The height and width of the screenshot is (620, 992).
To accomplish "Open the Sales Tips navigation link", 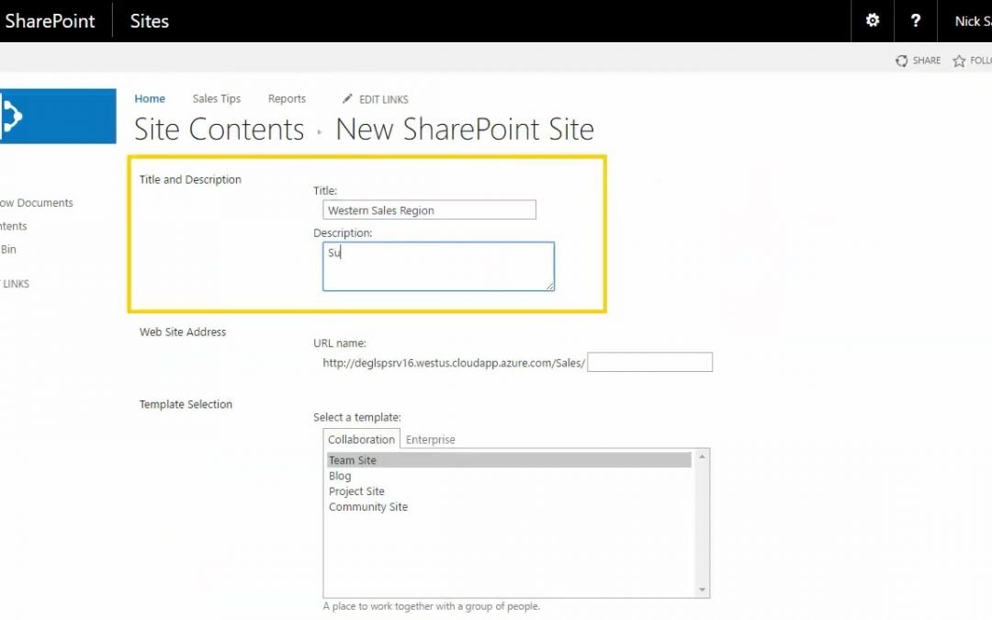I will [217, 99].
